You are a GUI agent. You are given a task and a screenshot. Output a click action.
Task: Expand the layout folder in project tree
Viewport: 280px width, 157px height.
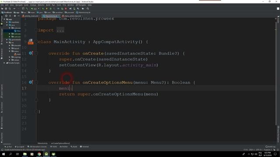click(x=10, y=48)
